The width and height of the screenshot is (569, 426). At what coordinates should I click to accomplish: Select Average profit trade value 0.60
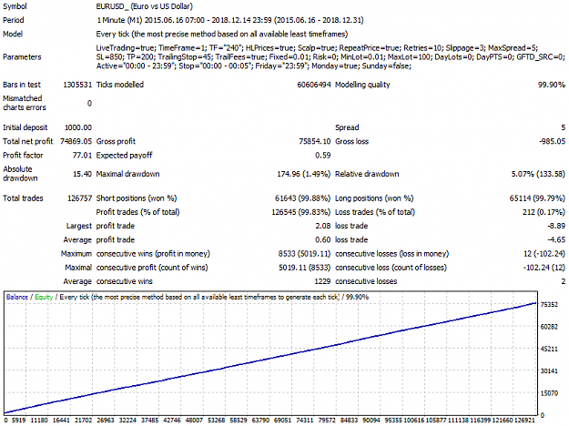(x=322, y=239)
